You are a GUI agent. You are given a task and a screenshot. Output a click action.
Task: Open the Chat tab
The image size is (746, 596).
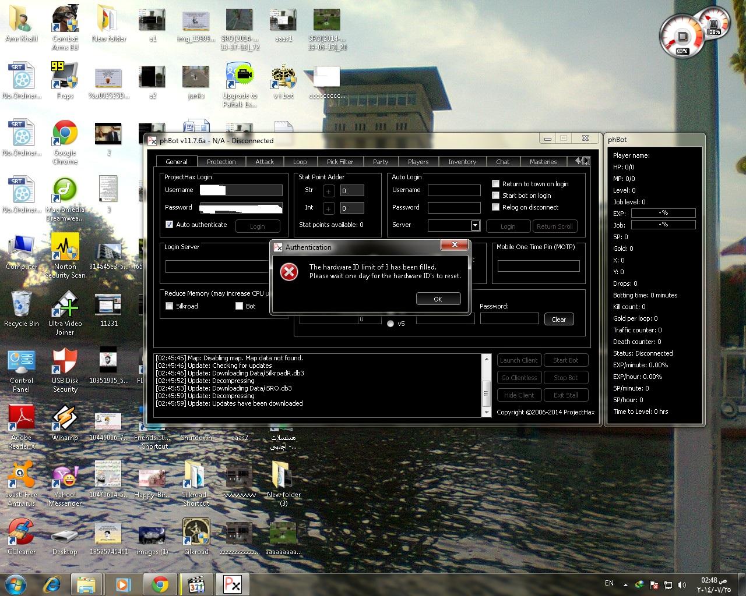pos(503,162)
